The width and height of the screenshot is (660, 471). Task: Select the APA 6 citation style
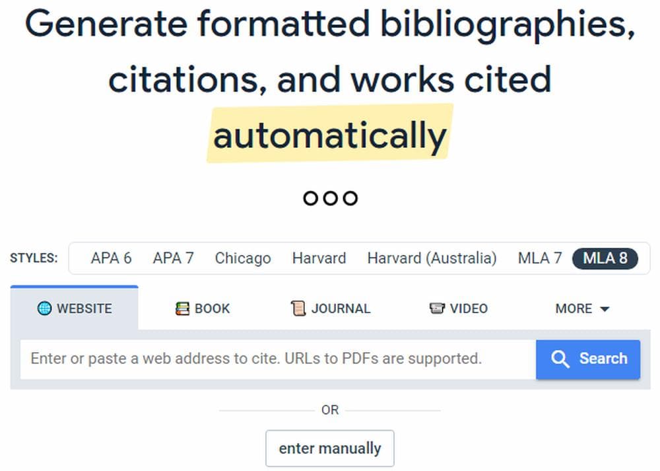(111, 258)
